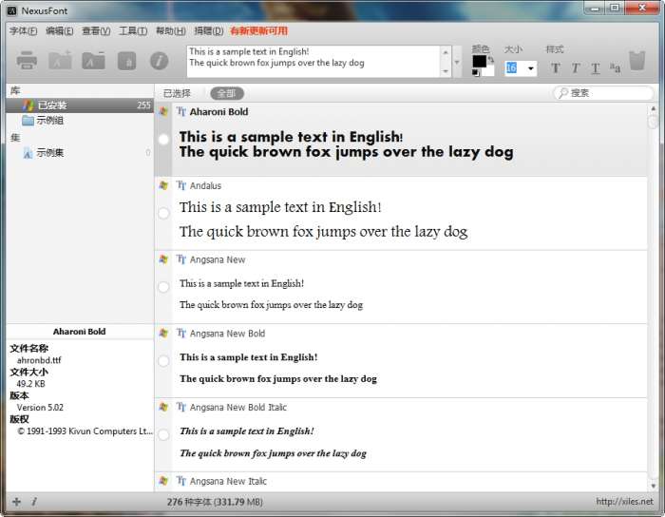The width and height of the screenshot is (665, 517).
Task: Toggle the bold style T icon
Action: [556, 67]
